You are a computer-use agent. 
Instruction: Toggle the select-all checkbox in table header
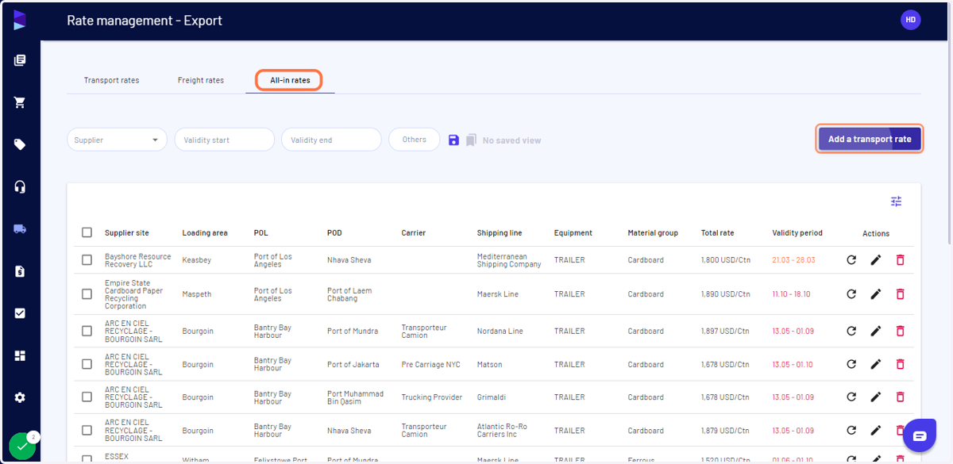coord(87,232)
